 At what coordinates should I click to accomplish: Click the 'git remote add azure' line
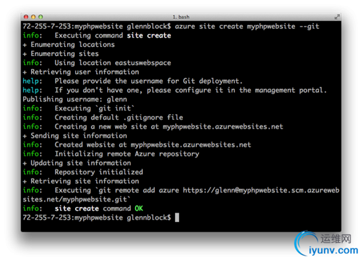pyautogui.click(x=181, y=190)
